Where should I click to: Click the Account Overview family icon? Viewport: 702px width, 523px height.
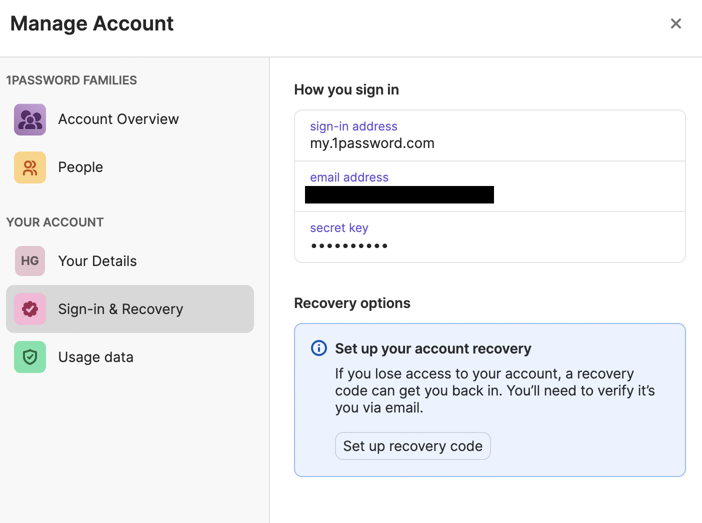29,119
